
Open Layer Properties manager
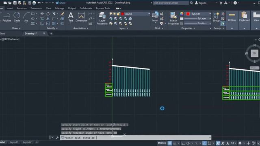(102, 18)
